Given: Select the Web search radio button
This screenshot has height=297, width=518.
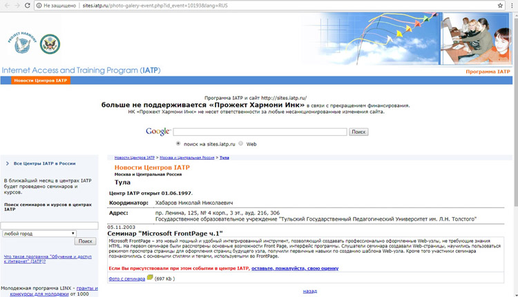Looking at the screenshot, I should (241, 144).
